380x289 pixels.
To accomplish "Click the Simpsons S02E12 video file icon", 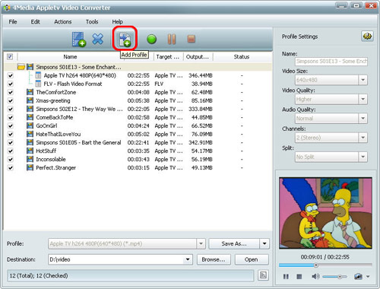I will coord(30,109).
